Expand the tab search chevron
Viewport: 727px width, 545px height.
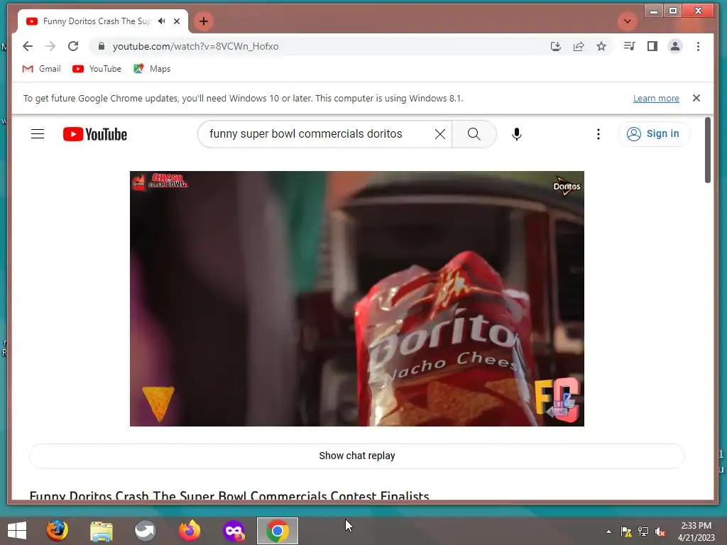tap(628, 21)
